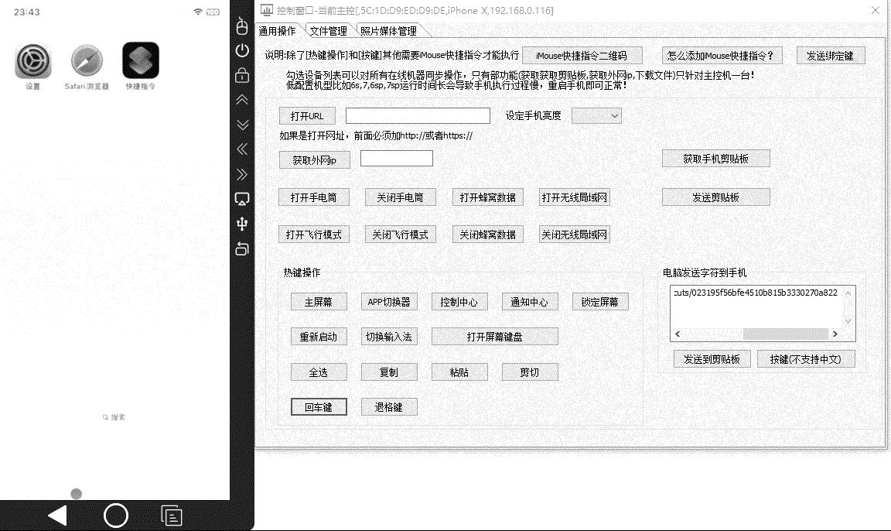This screenshot has height=531, width=891.
Task: Click the double chevron right icon
Action: [242, 174]
